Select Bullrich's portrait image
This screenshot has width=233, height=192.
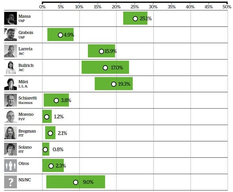(11, 67)
